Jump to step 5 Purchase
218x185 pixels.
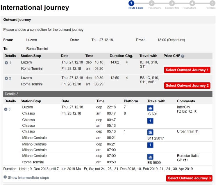(x=212, y=3)
